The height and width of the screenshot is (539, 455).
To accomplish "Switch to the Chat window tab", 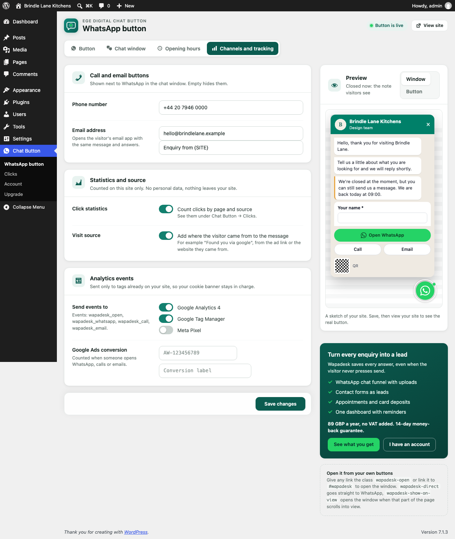I will click(126, 49).
